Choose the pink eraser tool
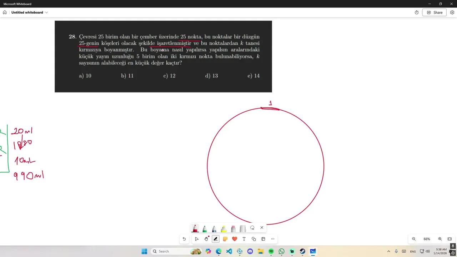Viewport: 457px width, 257px height. 233,228
